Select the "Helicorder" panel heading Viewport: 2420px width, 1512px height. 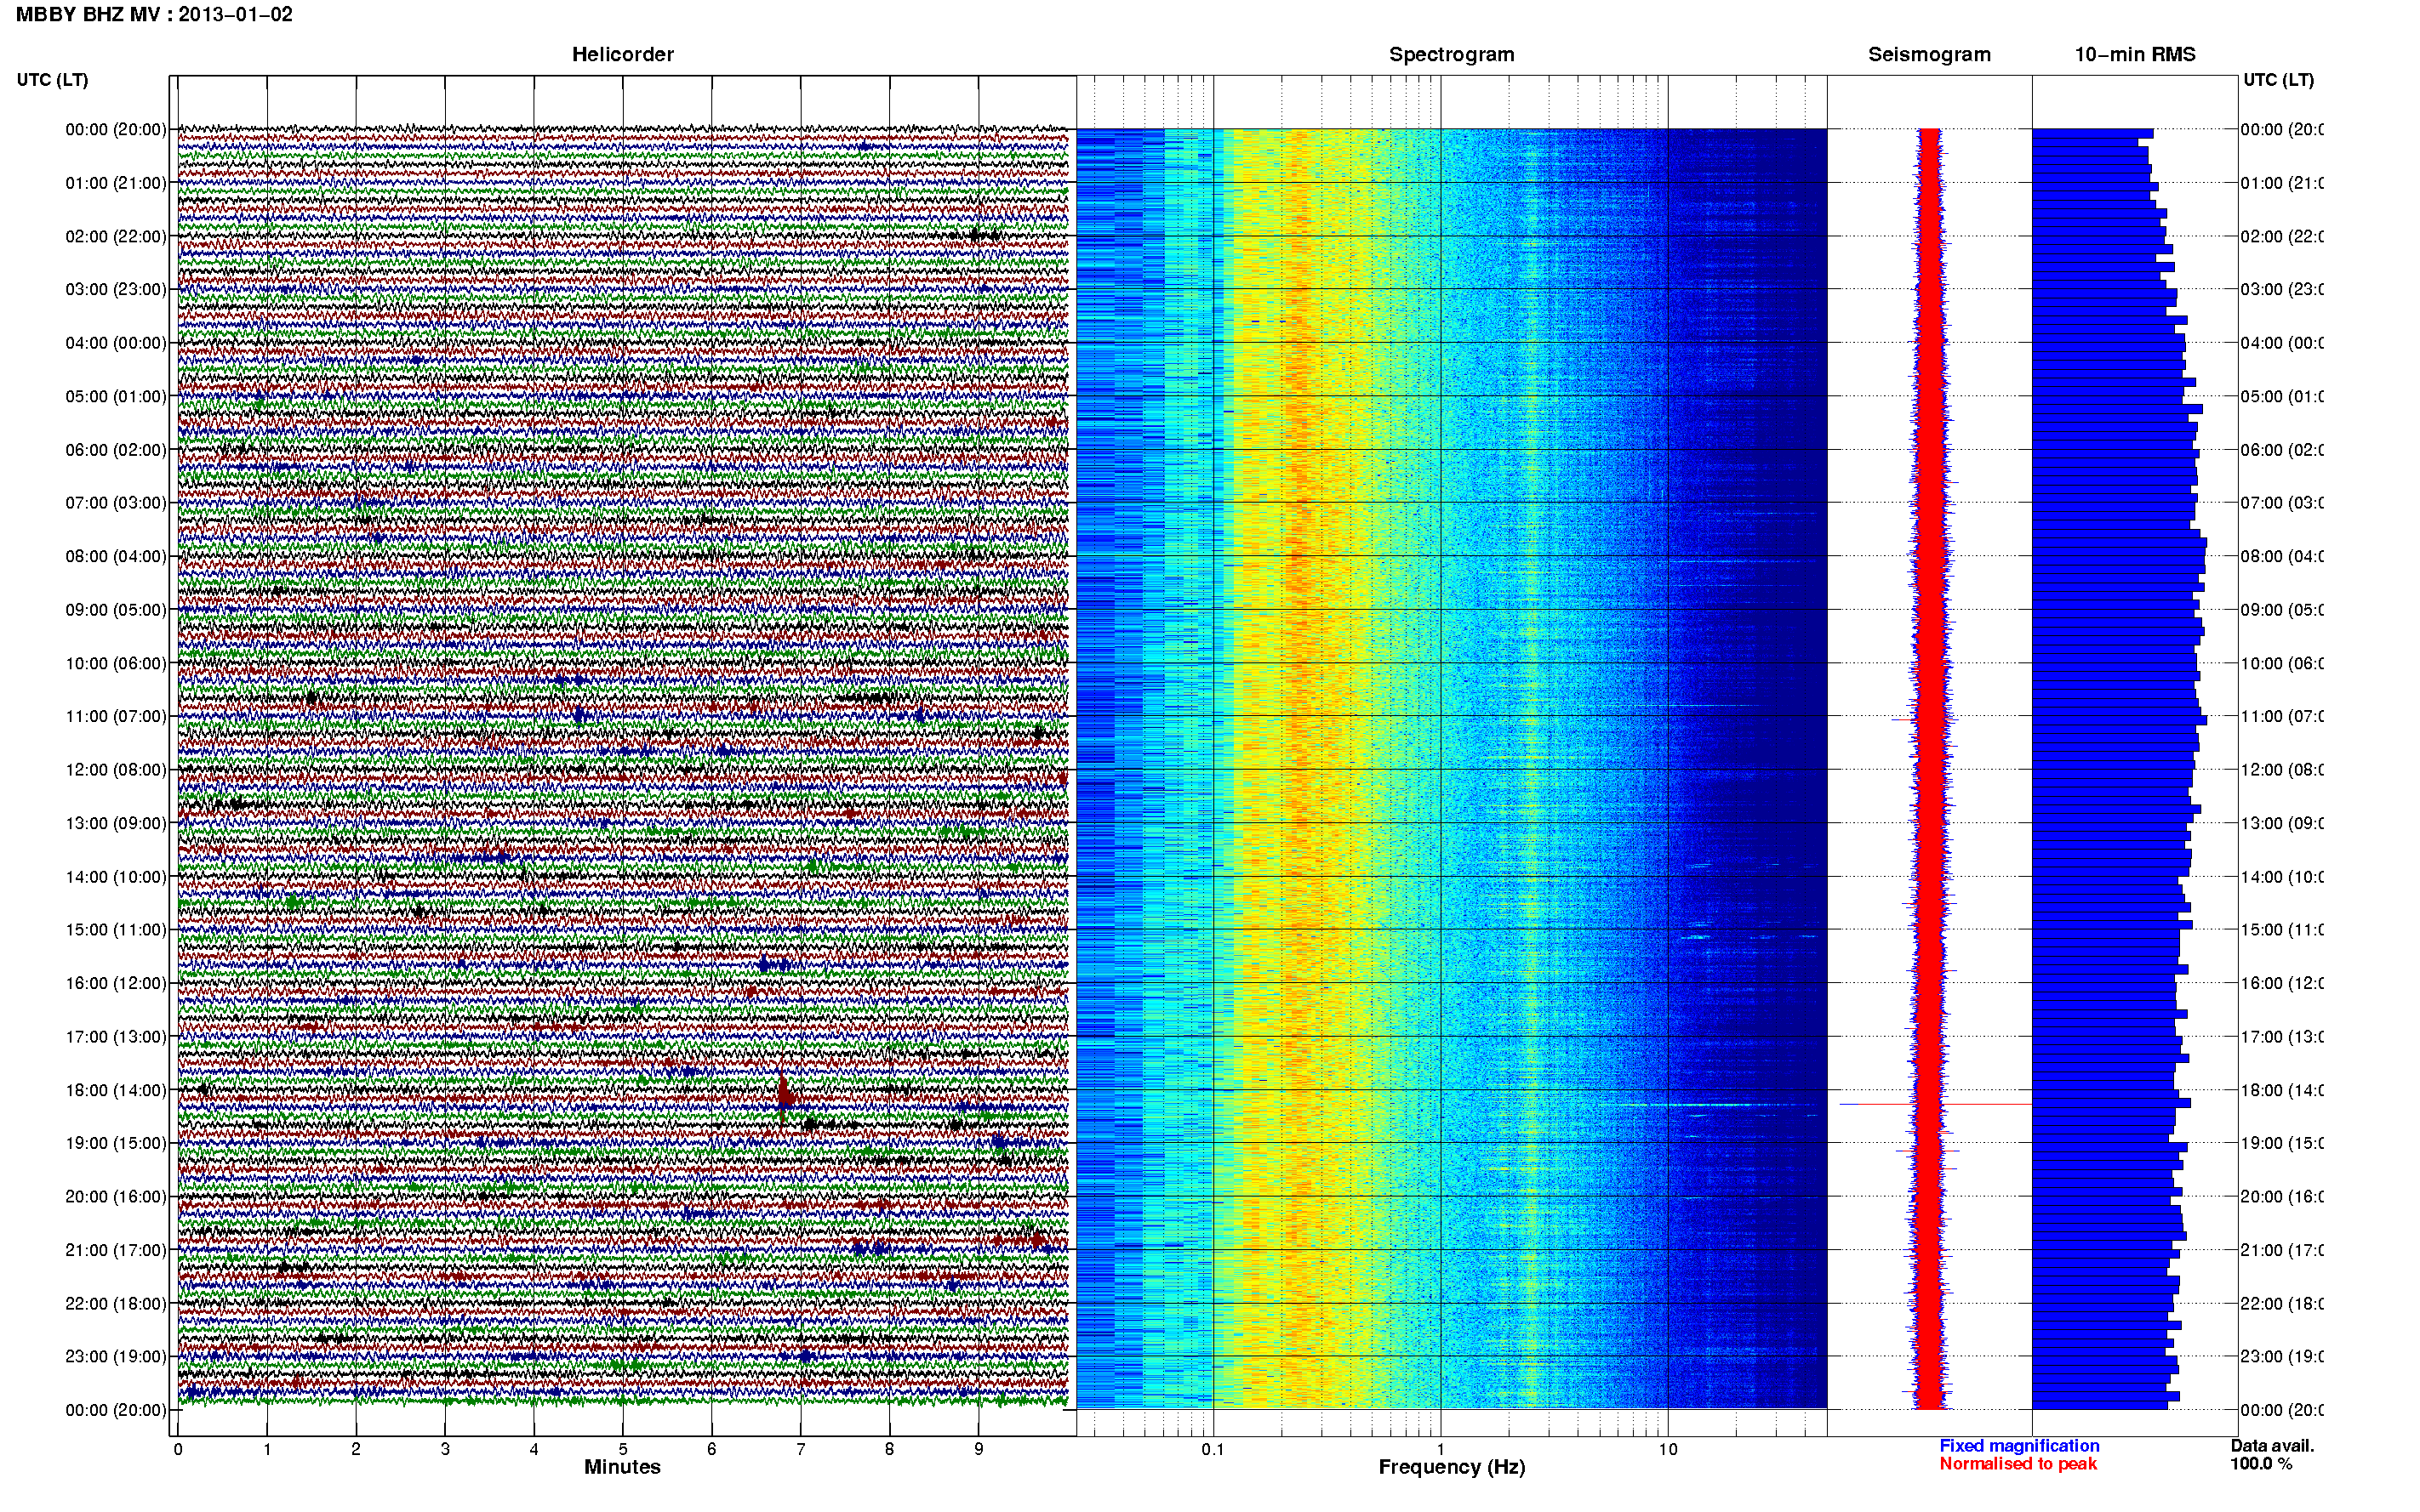pyautogui.click(x=622, y=54)
